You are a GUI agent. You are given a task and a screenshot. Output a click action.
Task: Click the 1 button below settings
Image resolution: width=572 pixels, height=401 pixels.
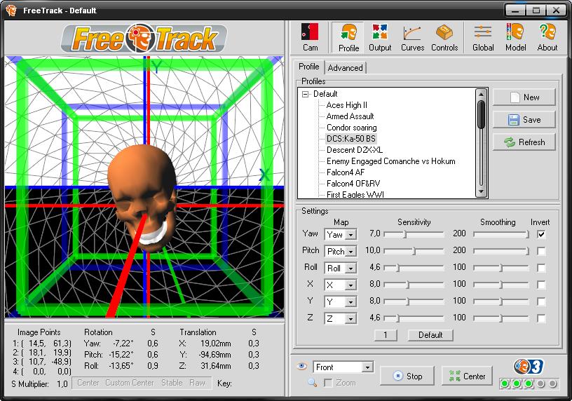point(386,335)
